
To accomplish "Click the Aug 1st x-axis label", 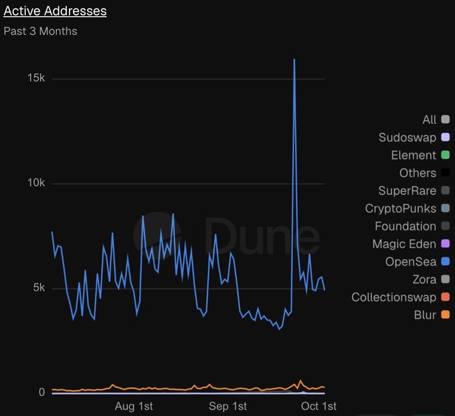I will tap(134, 406).
